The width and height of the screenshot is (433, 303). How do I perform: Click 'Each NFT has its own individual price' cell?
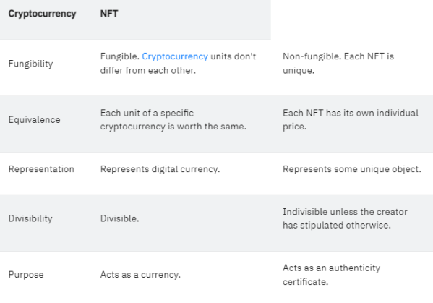351,119
